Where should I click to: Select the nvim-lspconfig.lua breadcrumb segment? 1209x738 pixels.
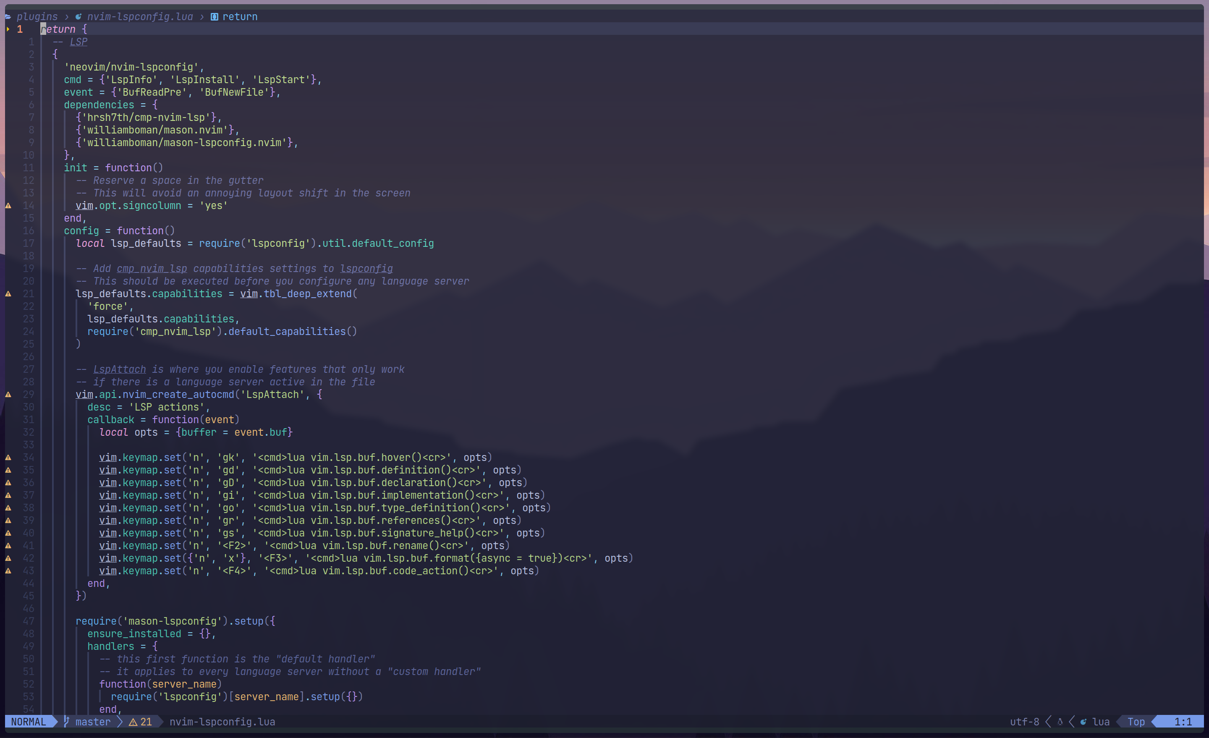140,17
